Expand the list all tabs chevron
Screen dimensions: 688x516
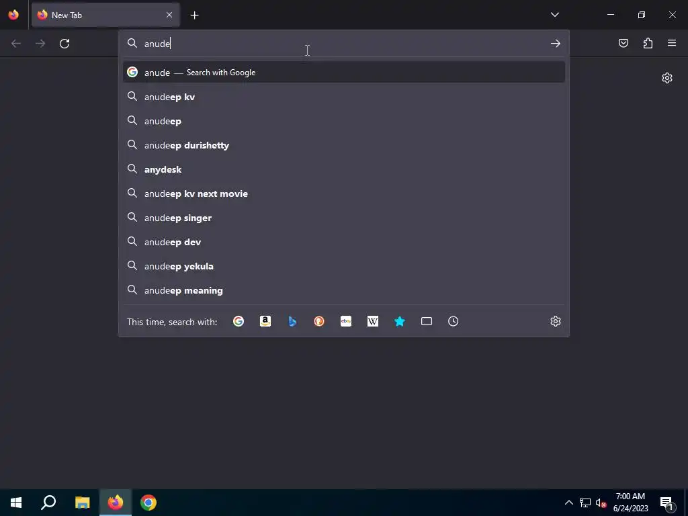[x=554, y=15]
